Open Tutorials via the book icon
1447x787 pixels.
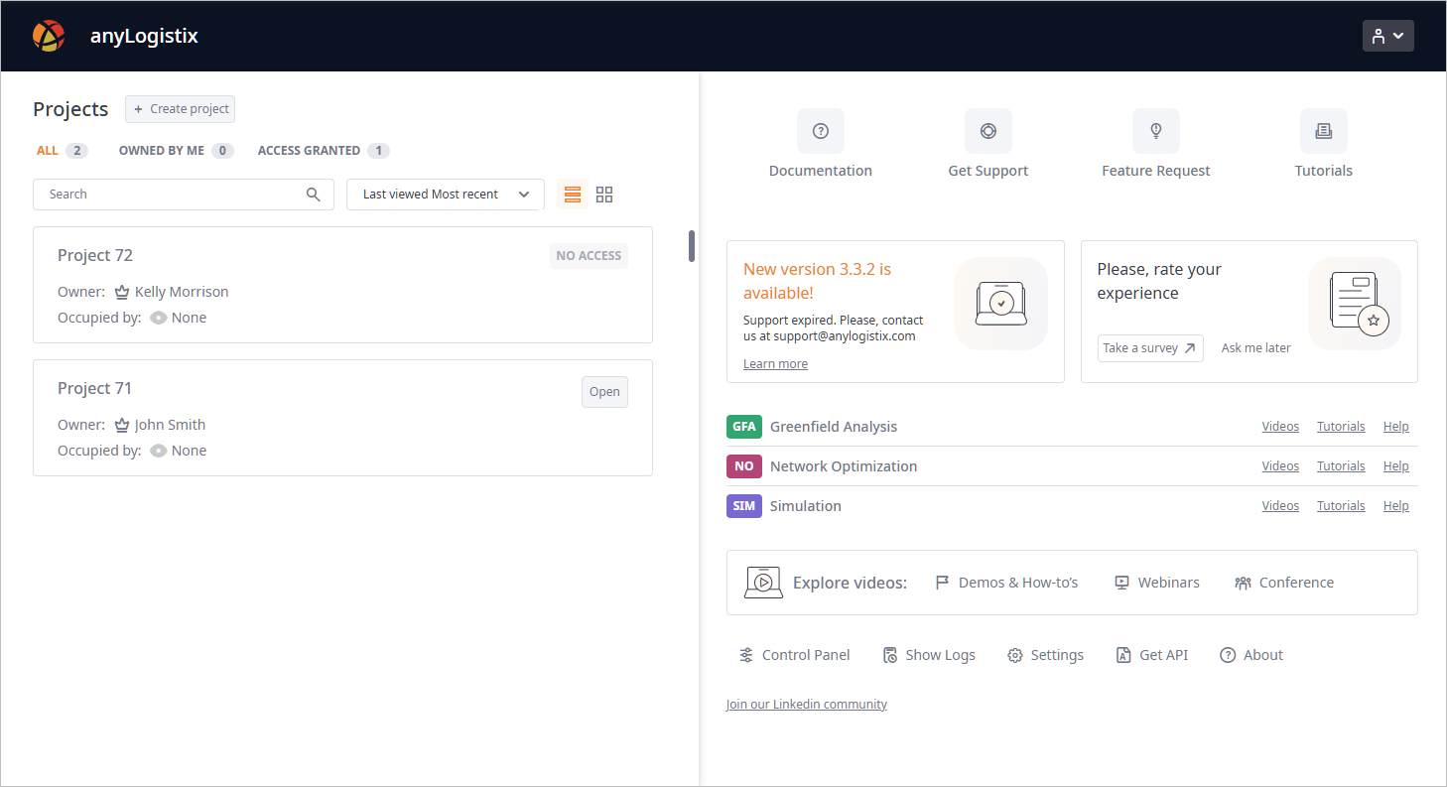click(x=1324, y=131)
